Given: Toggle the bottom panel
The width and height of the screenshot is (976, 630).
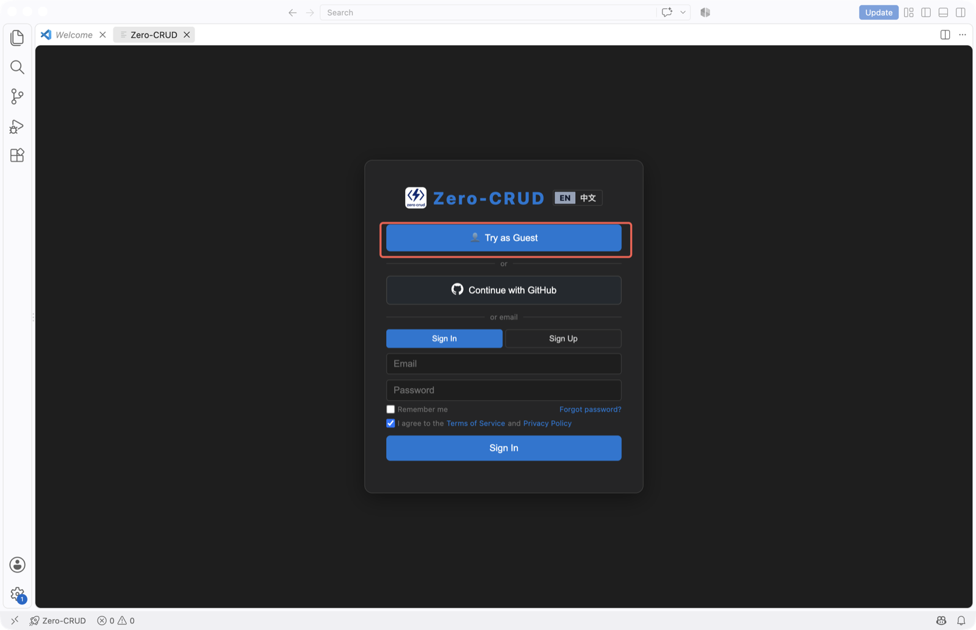Looking at the screenshot, I should tap(943, 12).
